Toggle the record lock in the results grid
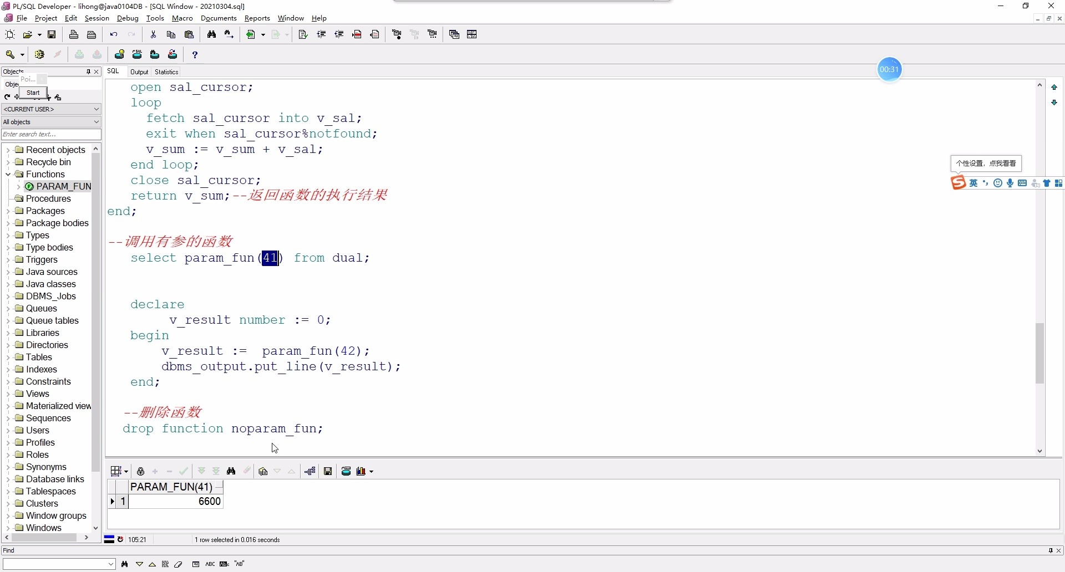 coord(141,471)
